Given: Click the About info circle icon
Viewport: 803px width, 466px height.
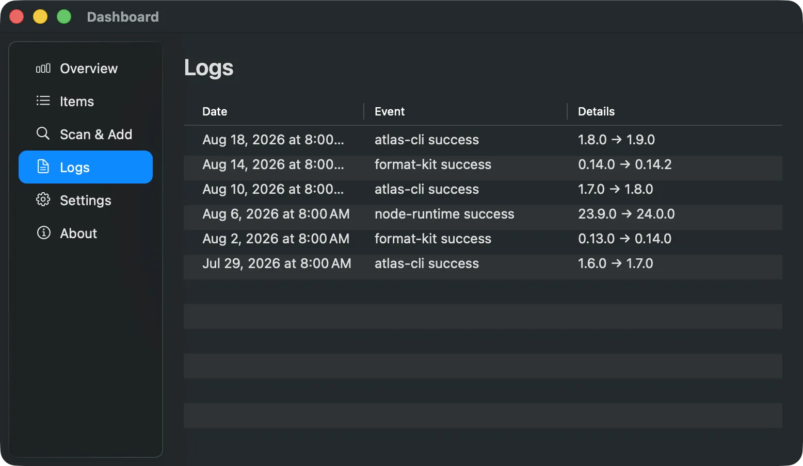Looking at the screenshot, I should pyautogui.click(x=43, y=232).
